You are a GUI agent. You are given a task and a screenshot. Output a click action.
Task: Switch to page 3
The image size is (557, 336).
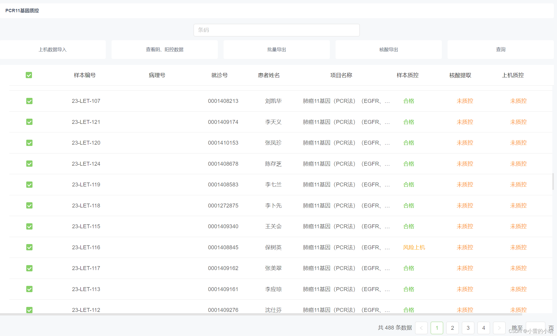coord(468,328)
